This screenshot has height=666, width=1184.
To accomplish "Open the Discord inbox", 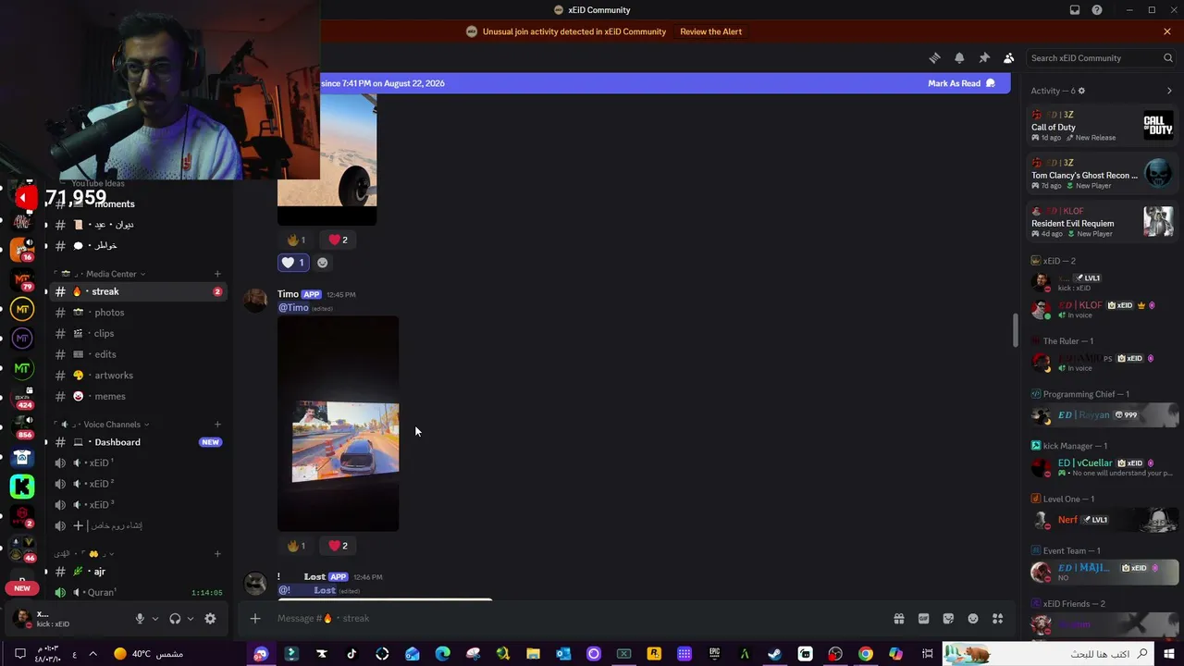I will (1075, 10).
